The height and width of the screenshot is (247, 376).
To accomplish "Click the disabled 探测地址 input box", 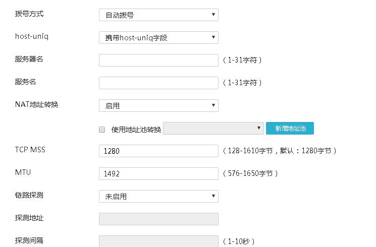I will (158, 219).
